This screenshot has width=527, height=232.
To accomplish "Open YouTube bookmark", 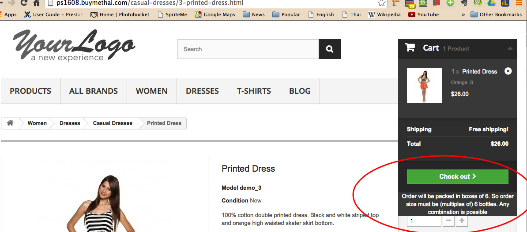I will 423,15.
